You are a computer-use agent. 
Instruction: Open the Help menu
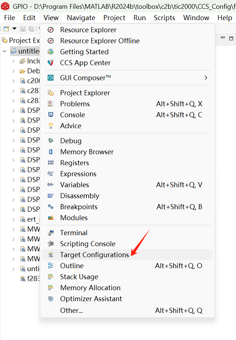click(x=225, y=18)
